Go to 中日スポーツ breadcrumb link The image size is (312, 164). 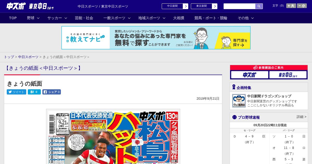coord(28,57)
